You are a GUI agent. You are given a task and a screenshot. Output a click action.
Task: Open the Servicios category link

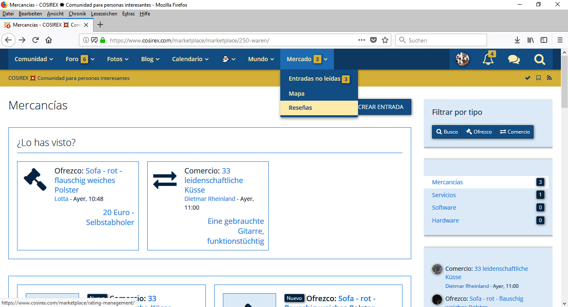coord(444,195)
